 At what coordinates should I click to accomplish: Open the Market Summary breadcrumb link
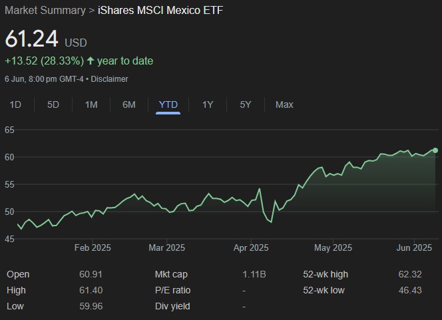[x=45, y=11]
